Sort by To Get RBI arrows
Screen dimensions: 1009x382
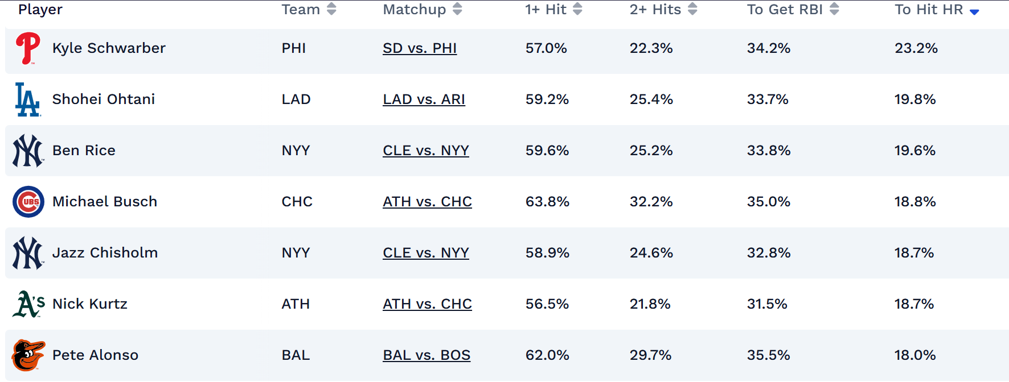tap(834, 9)
